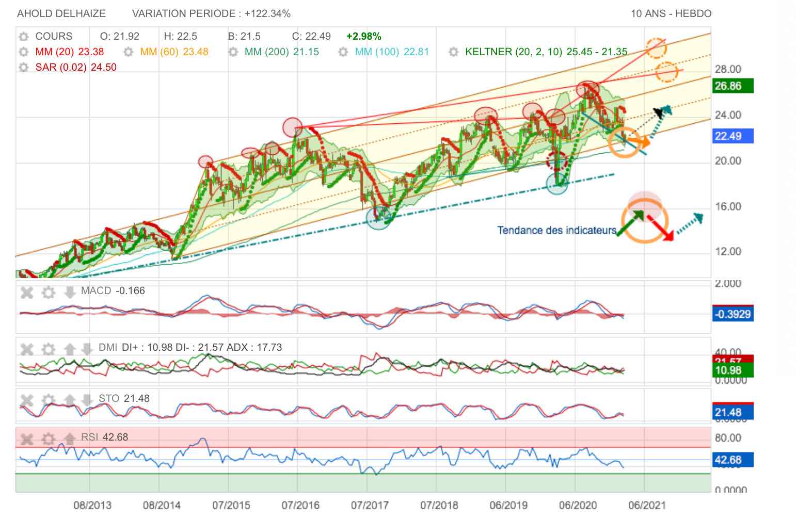This screenshot has height=519, width=796.
Task: Move MACD panel down with arrow
Action: coord(70,293)
